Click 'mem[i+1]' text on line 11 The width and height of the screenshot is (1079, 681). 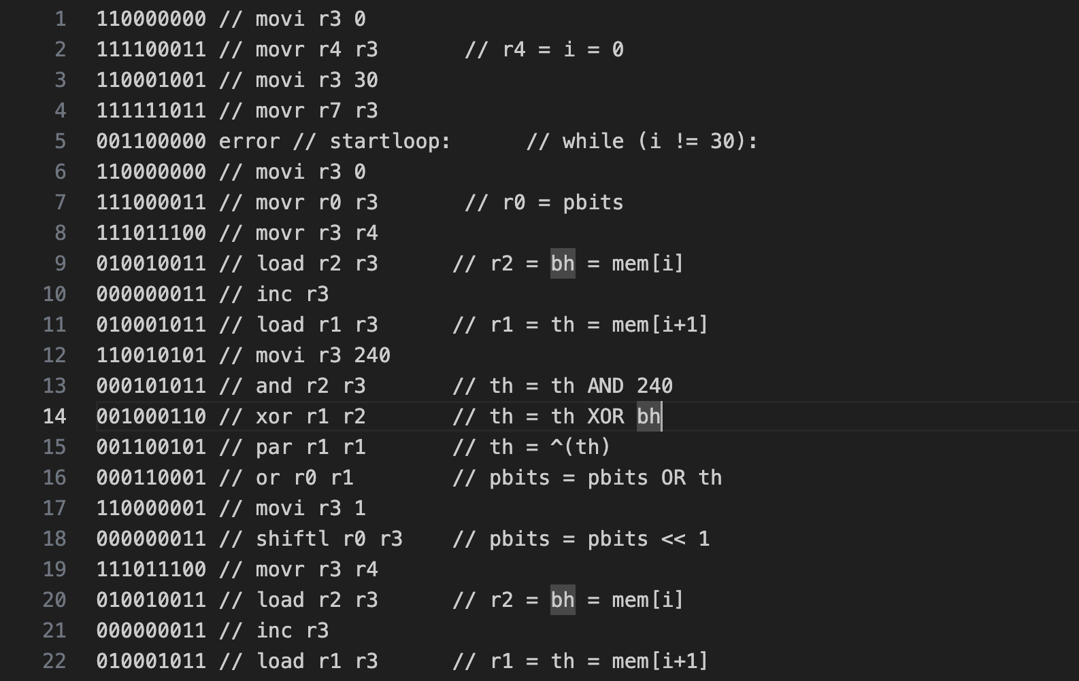[x=660, y=325]
